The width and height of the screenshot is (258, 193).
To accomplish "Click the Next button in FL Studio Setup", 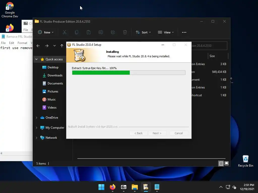I will [x=157, y=133].
